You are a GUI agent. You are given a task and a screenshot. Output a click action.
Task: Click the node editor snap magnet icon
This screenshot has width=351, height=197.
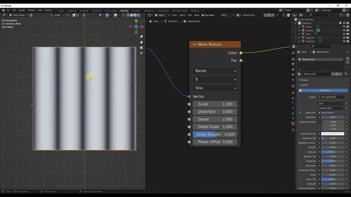click(288, 15)
